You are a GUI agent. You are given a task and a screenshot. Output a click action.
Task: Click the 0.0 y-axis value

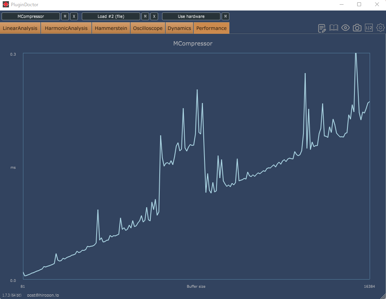point(13,281)
